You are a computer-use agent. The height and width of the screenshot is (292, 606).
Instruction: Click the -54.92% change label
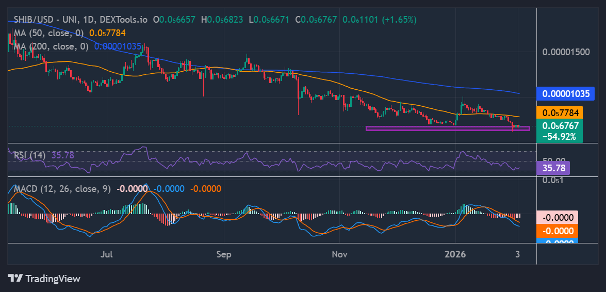pos(560,137)
